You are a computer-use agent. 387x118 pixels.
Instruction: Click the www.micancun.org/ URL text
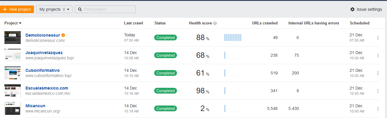[x=43, y=111]
